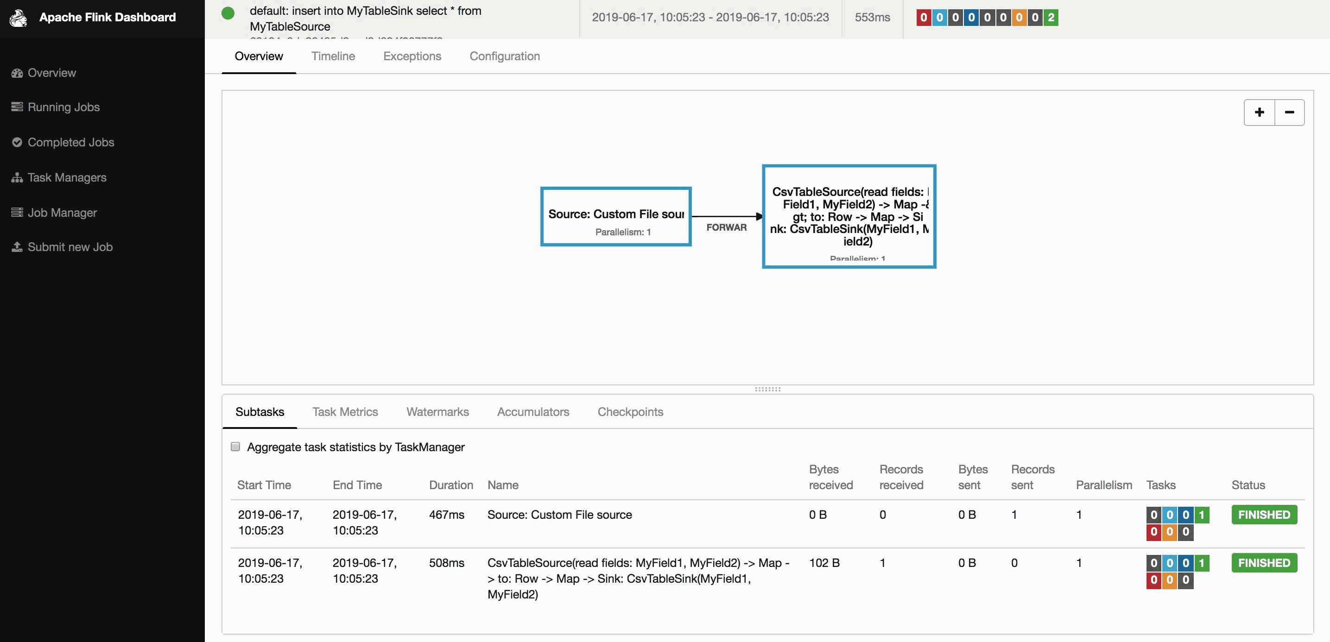1330x642 pixels.
Task: Click the FORWAR edge label in graph
Action: pyautogui.click(x=727, y=227)
